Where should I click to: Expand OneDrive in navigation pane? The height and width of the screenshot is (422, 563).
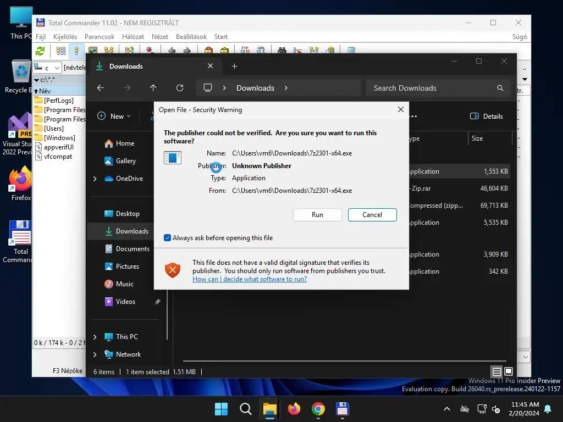point(95,179)
